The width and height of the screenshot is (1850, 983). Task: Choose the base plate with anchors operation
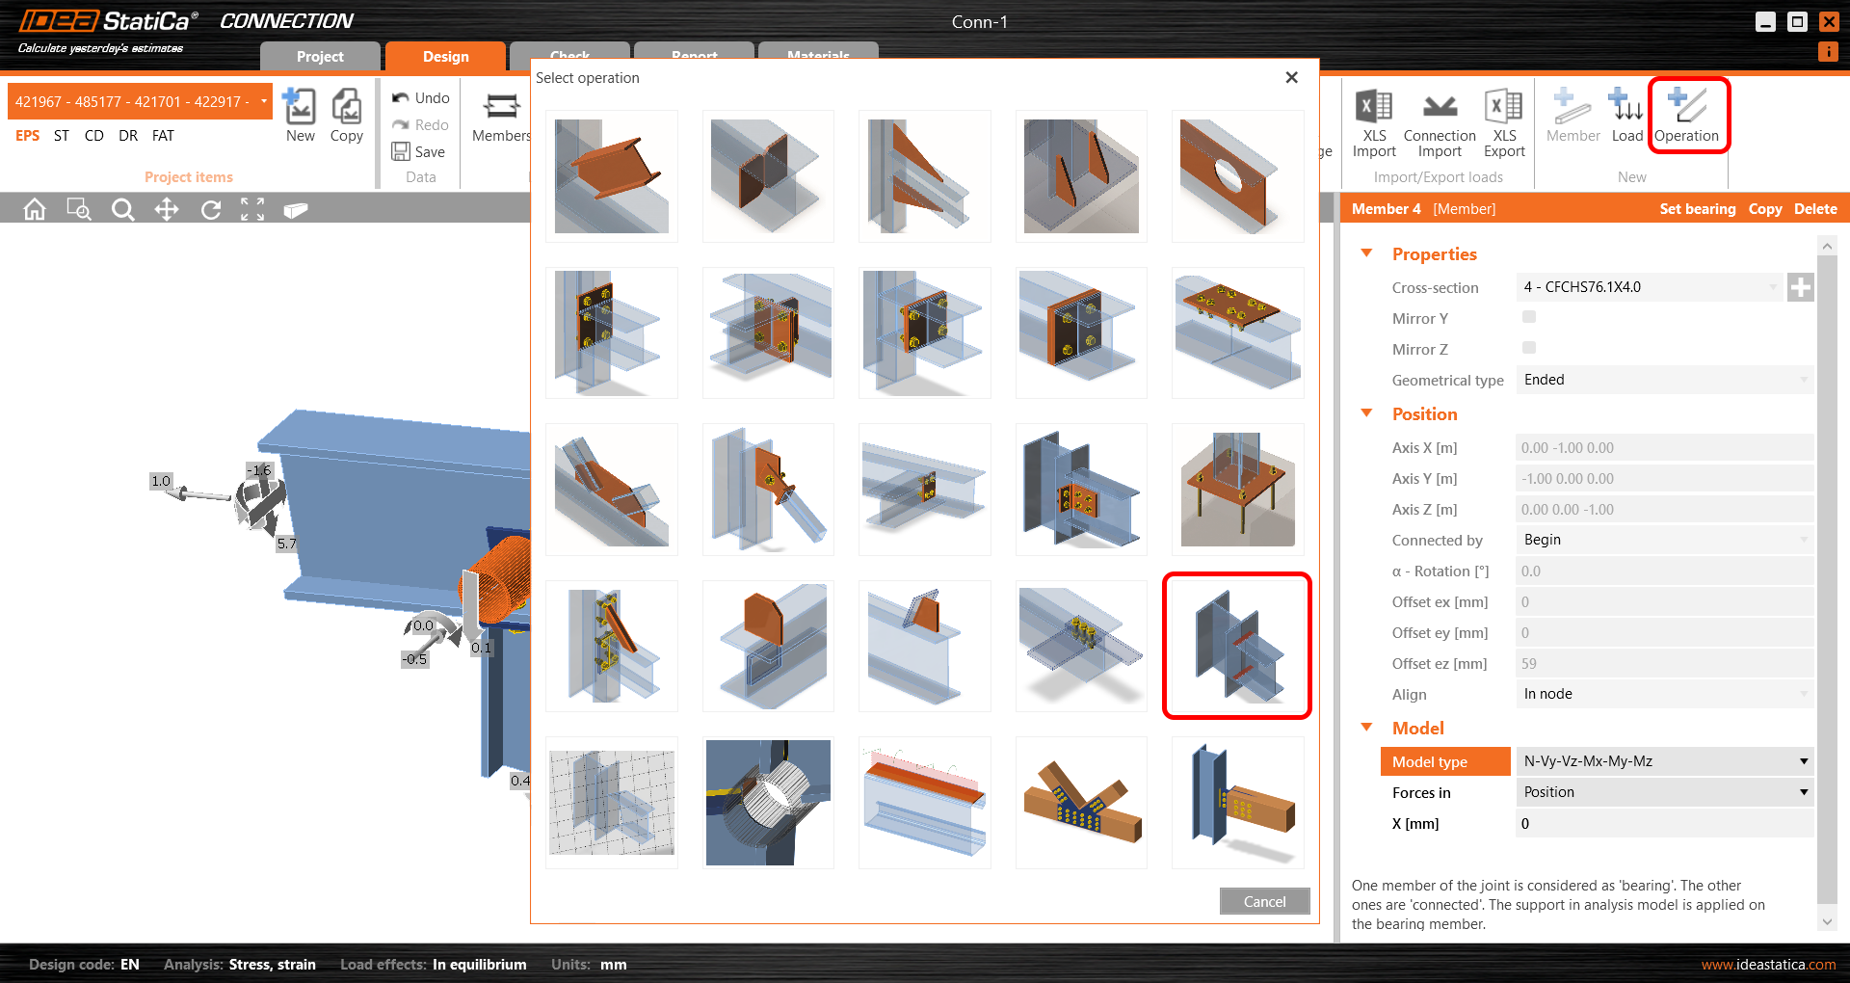tap(1237, 490)
